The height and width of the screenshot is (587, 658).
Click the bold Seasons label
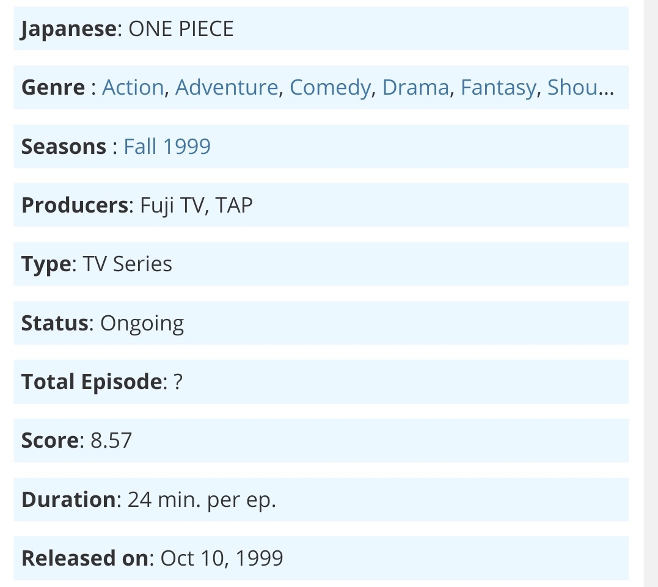click(64, 147)
